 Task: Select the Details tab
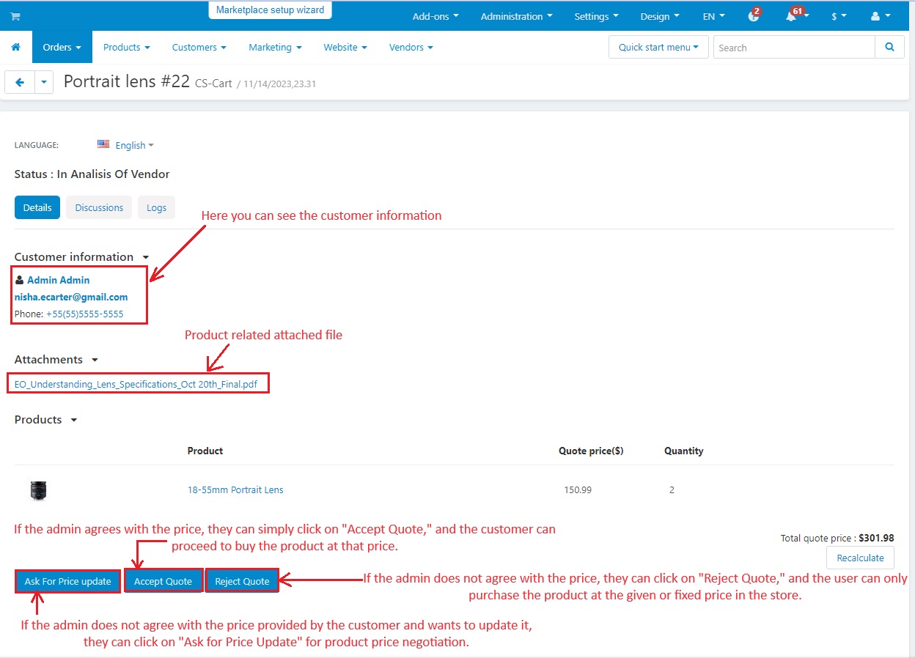[x=37, y=207]
